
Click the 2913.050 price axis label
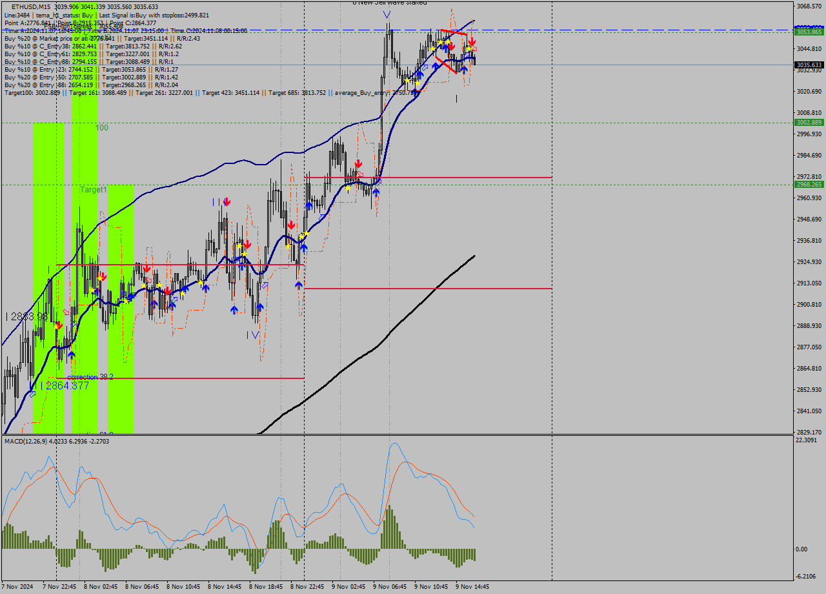[x=809, y=283]
